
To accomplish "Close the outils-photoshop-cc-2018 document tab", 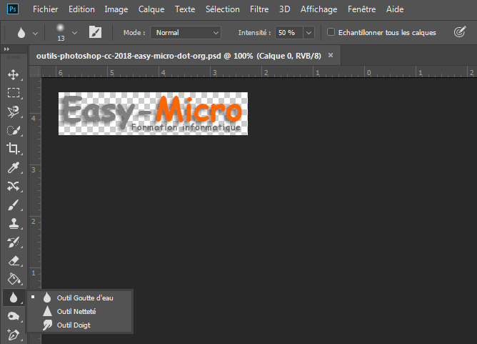I will click(331, 55).
